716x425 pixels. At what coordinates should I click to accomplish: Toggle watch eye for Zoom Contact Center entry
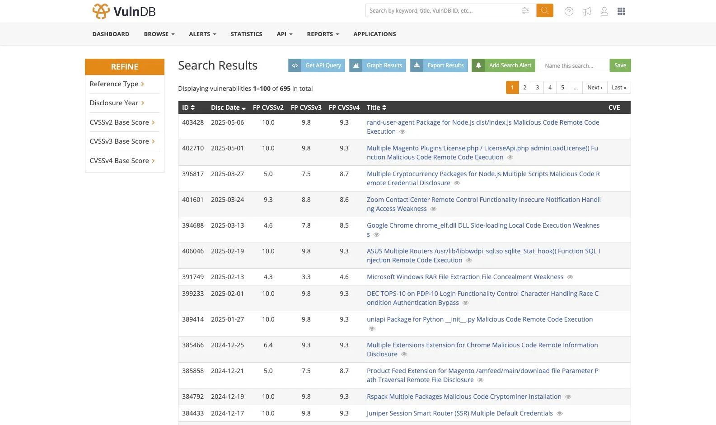[x=433, y=209]
